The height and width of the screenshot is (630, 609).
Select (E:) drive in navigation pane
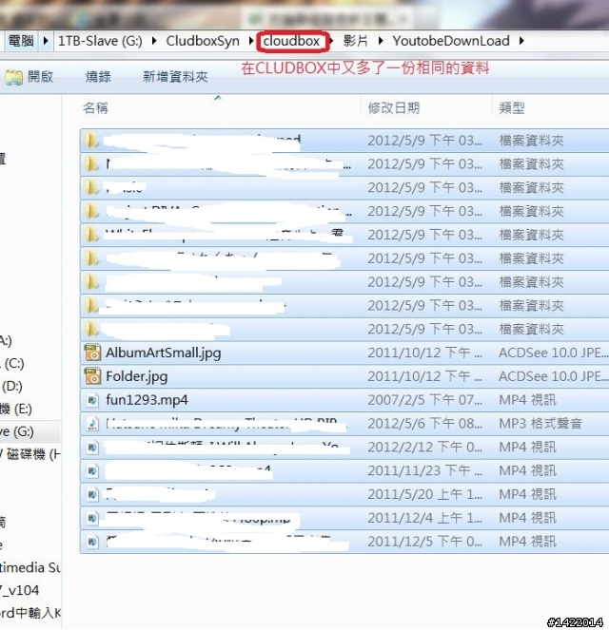(16, 409)
